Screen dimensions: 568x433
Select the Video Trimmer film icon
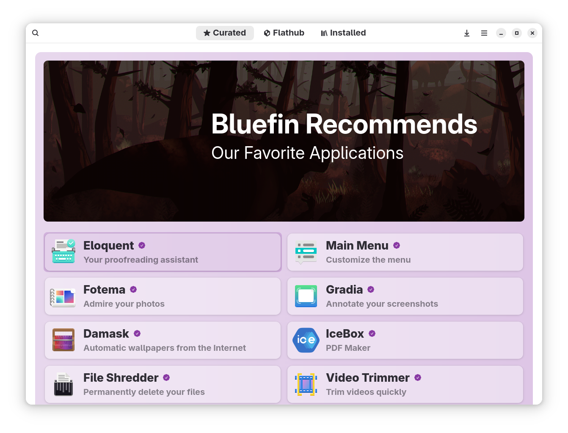(x=306, y=384)
